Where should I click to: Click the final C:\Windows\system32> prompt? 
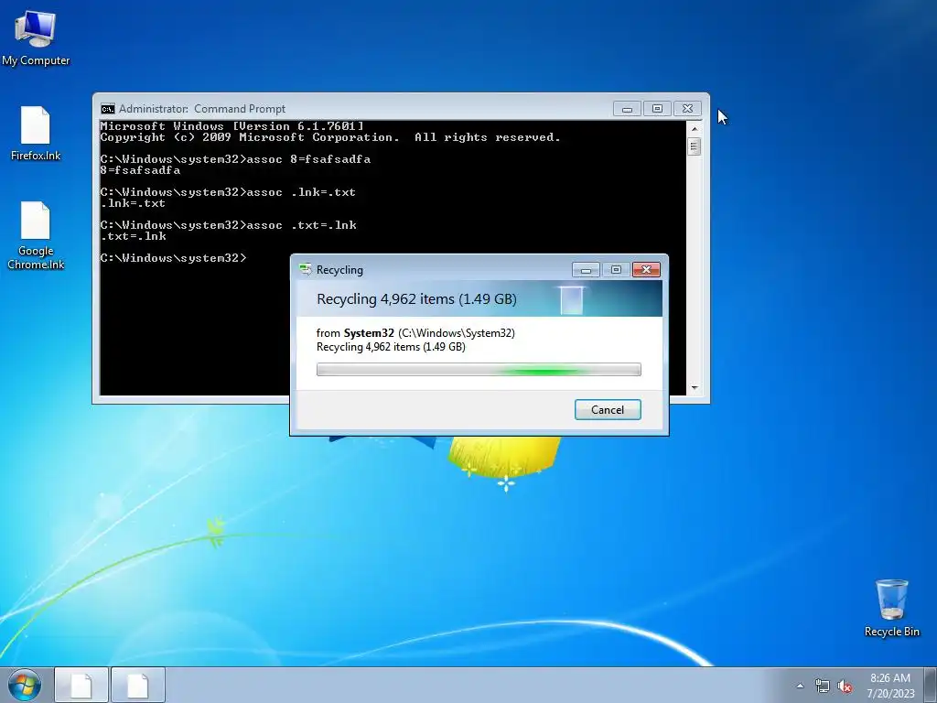173,257
